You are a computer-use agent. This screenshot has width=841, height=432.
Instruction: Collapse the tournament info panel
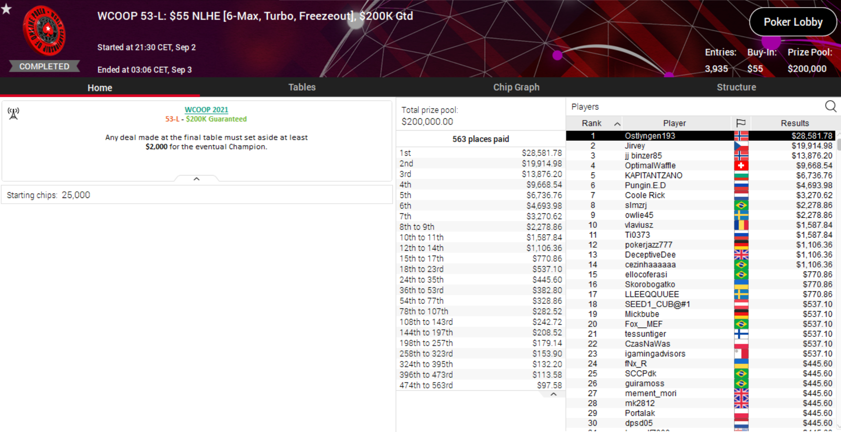point(197,179)
